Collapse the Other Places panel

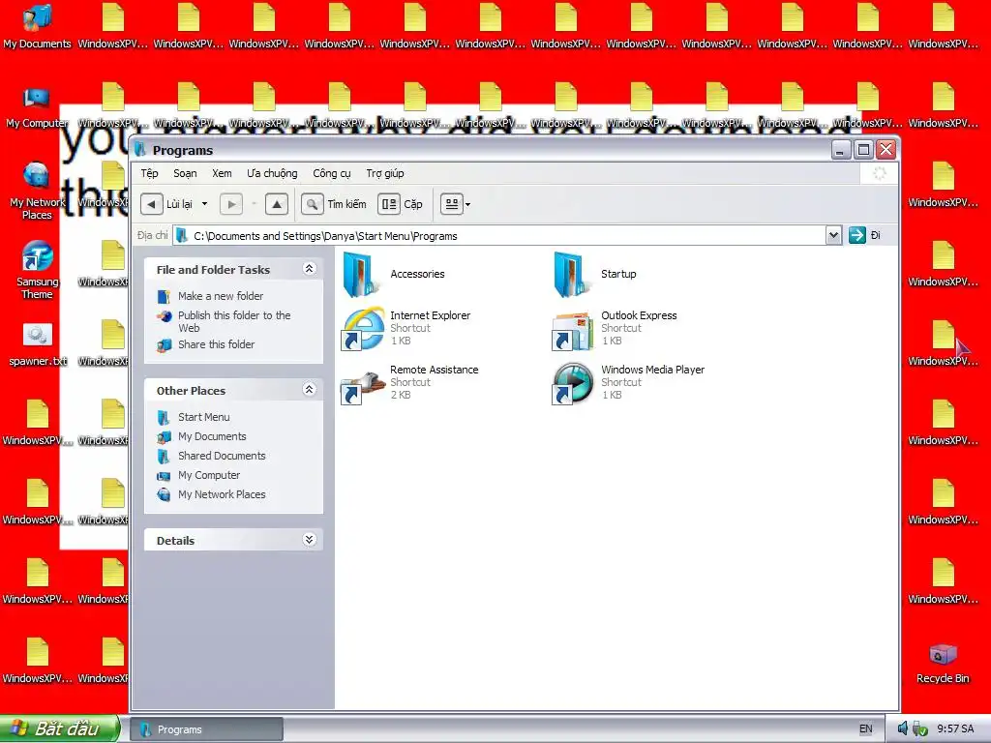point(309,389)
